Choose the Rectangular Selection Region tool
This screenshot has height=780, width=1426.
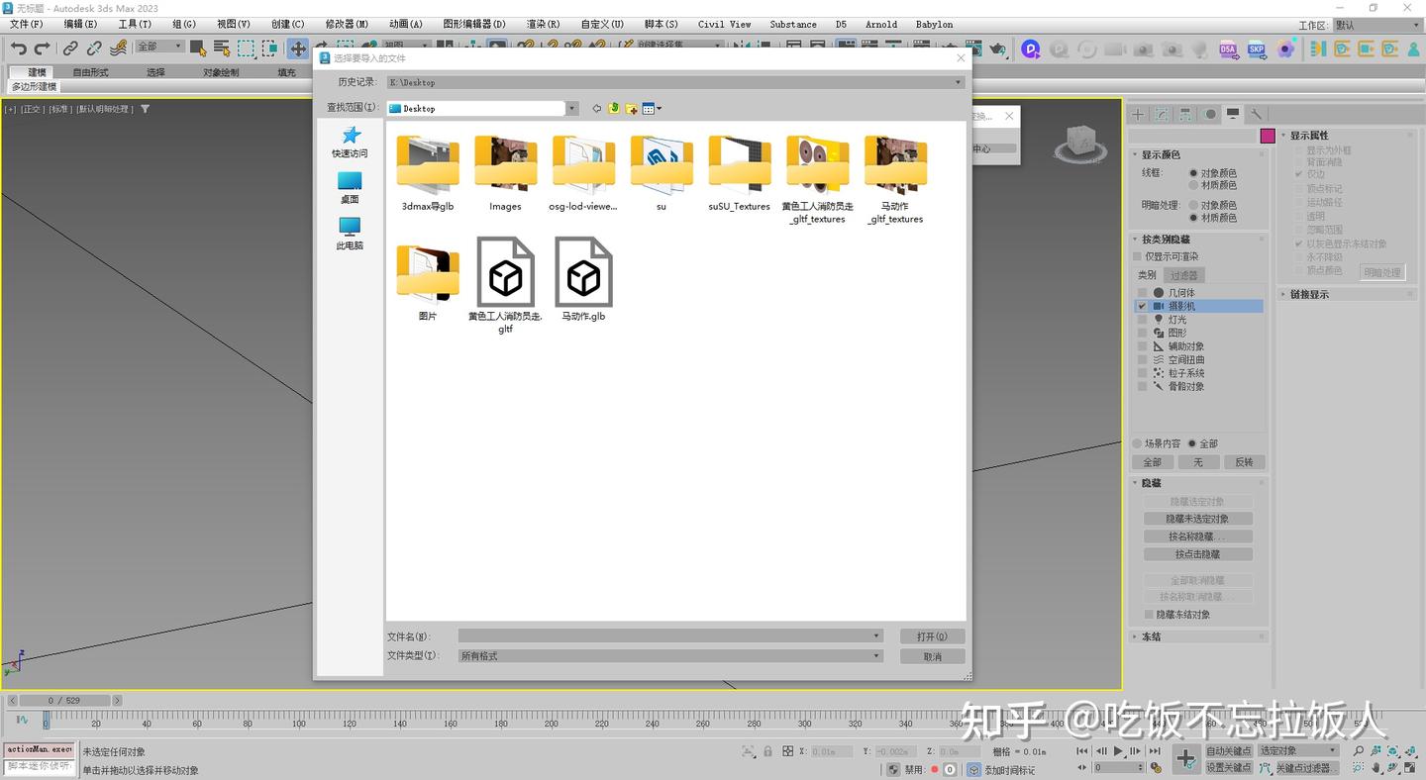click(246, 48)
